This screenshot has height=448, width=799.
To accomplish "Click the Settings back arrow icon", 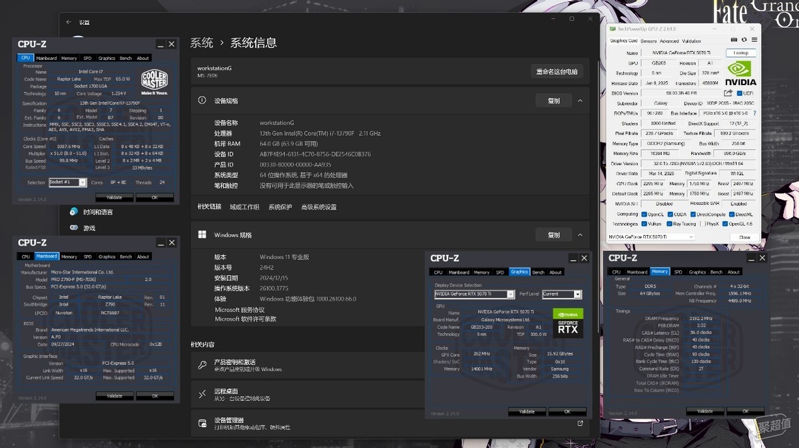I will click(68, 22).
